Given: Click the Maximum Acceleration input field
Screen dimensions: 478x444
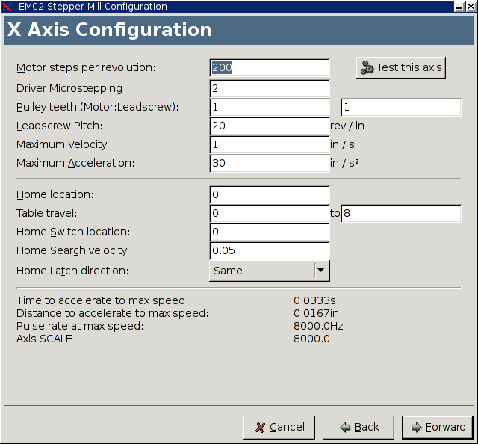Looking at the screenshot, I should tap(270, 163).
